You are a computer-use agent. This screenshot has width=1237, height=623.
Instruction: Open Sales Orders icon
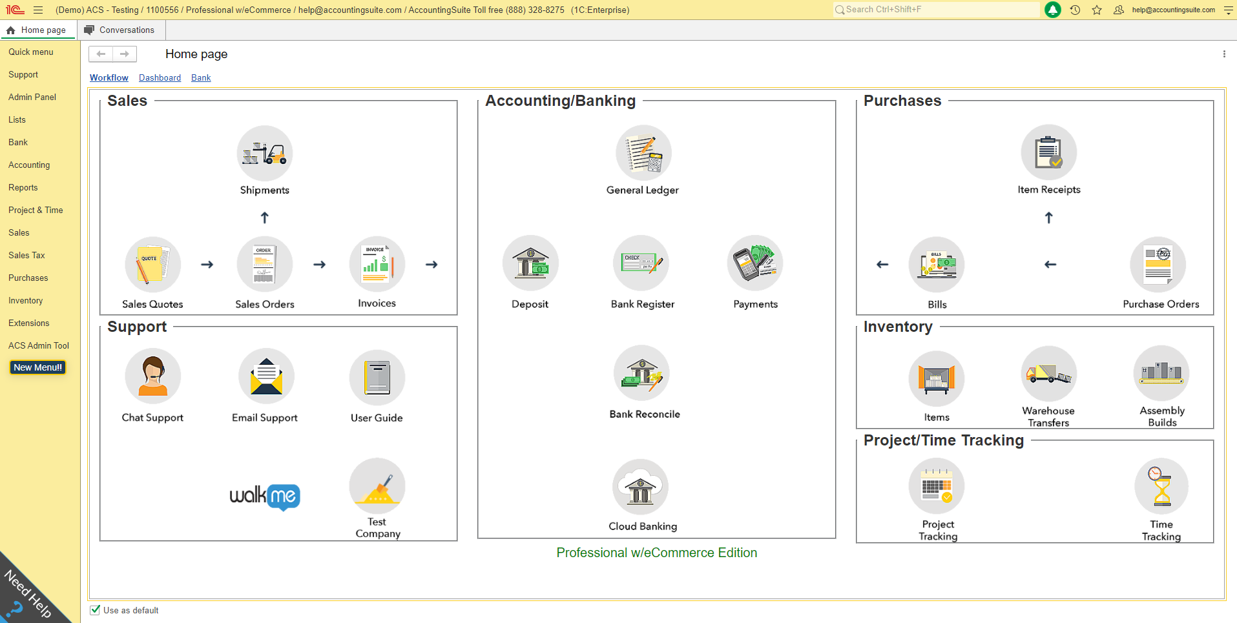(265, 265)
